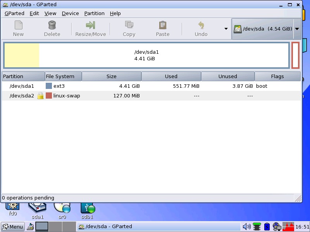Click the hard disk icon in device selector

pyautogui.click(x=238, y=29)
